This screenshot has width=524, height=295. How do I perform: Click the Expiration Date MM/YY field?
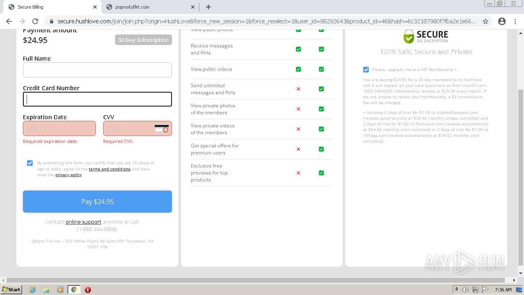tap(59, 129)
